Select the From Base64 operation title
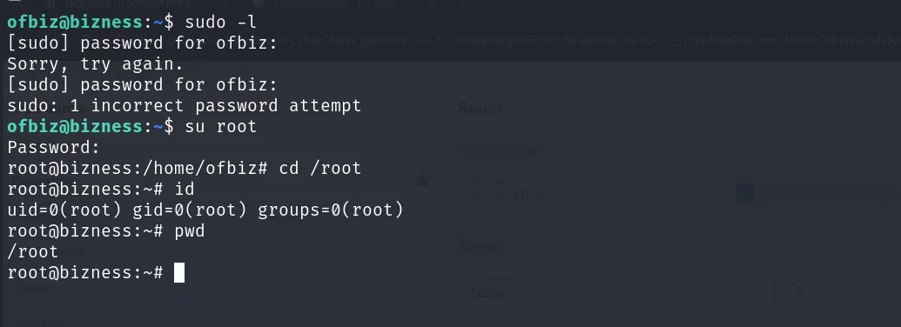Image resolution: width=901 pixels, height=327 pixels. [500, 150]
